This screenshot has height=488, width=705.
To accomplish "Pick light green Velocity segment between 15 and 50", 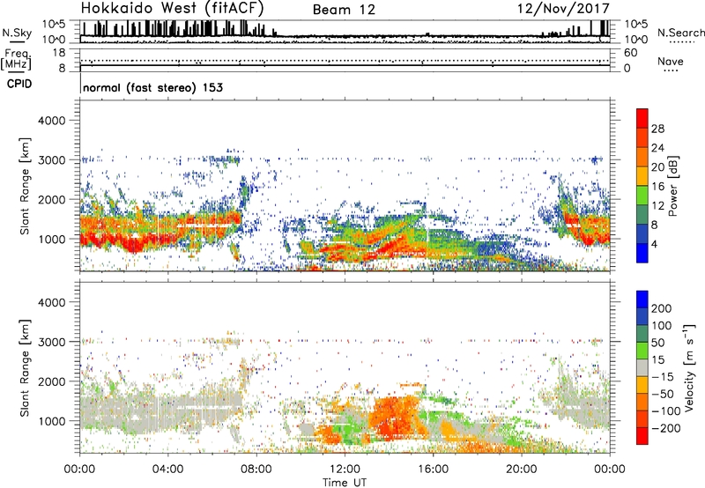I will click(x=642, y=351).
